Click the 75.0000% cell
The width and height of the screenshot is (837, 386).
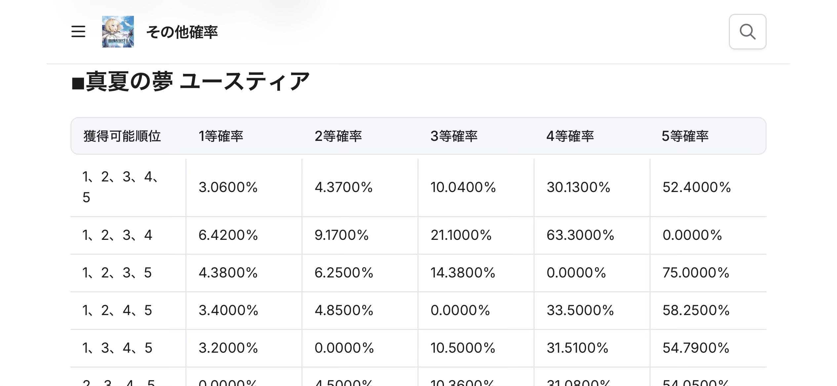click(x=696, y=273)
